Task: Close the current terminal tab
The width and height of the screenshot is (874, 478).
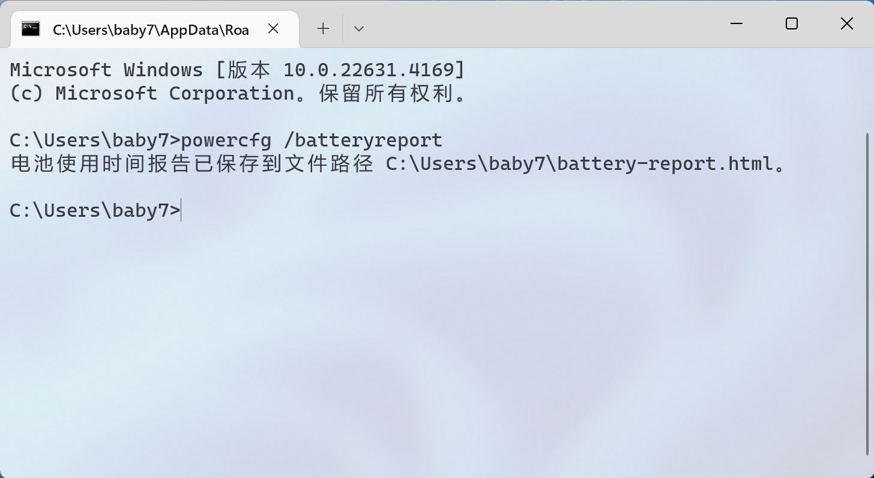Action: pos(273,28)
